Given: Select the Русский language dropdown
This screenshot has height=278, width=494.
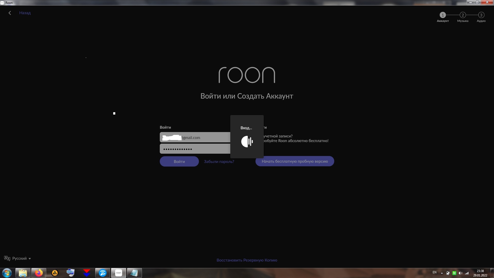Looking at the screenshot, I should click(18, 258).
